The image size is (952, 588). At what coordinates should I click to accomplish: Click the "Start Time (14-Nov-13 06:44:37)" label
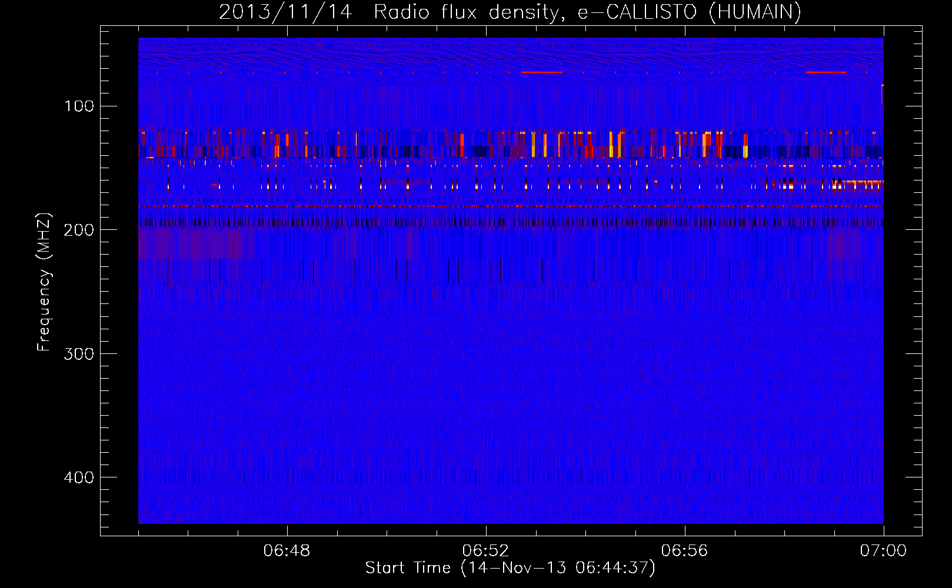(510, 568)
